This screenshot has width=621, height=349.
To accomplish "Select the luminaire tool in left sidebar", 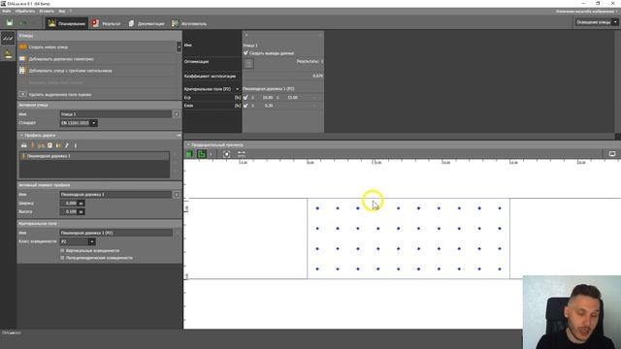I will 8,54.
